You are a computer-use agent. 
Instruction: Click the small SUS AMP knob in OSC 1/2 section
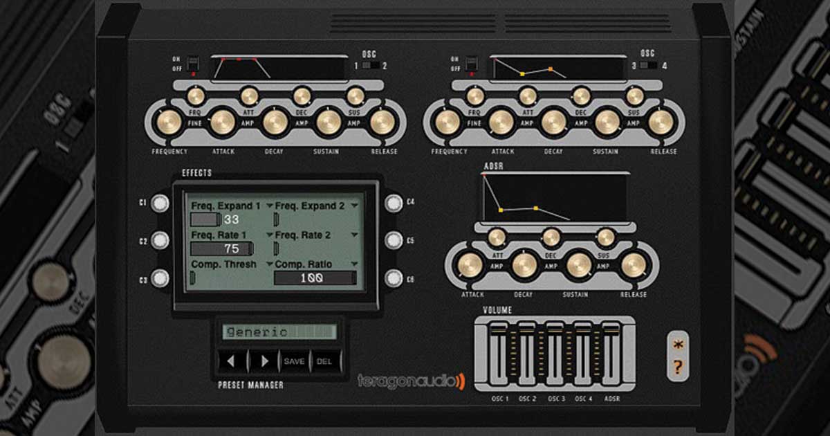click(356, 96)
